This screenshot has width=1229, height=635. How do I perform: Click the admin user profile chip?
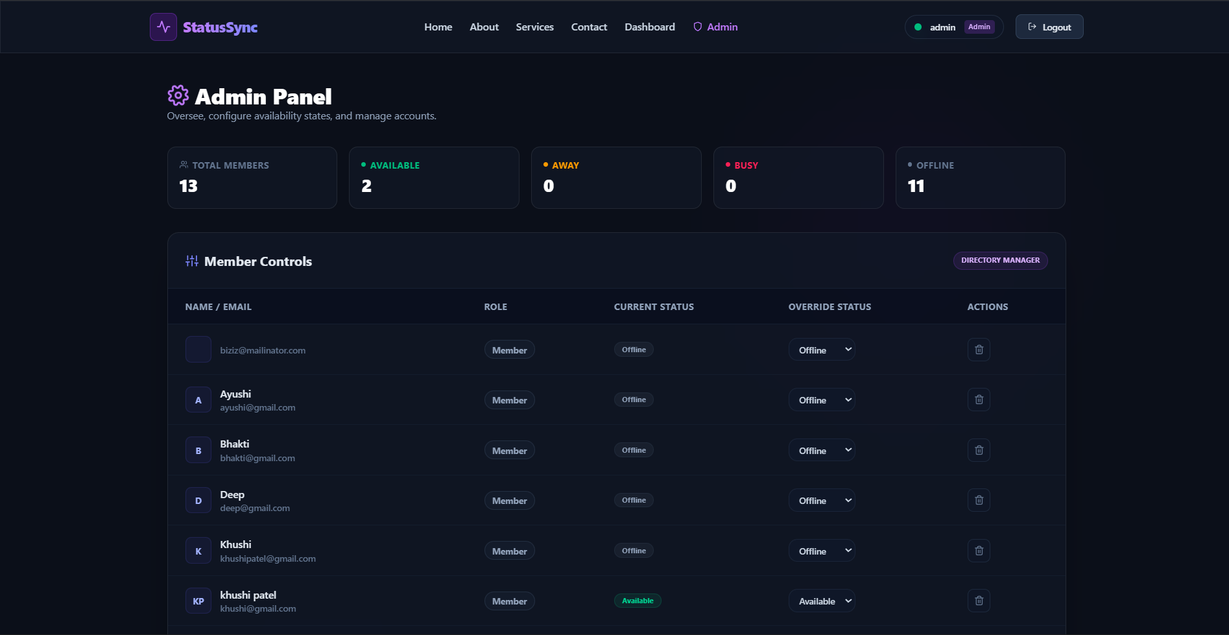point(953,27)
